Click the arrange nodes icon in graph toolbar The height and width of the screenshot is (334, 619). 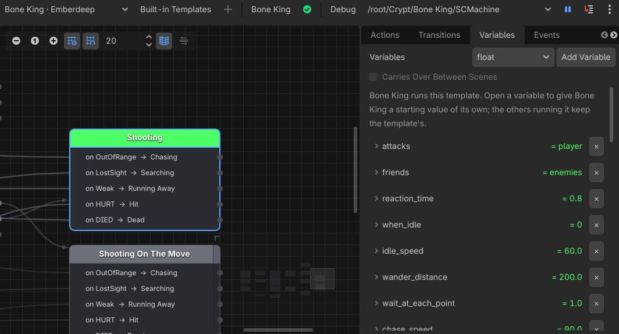(x=184, y=41)
